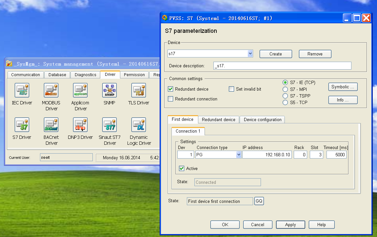Open the Symbolic ... button
Image resolution: width=377 pixels, height=237 pixels.
pyautogui.click(x=343, y=87)
